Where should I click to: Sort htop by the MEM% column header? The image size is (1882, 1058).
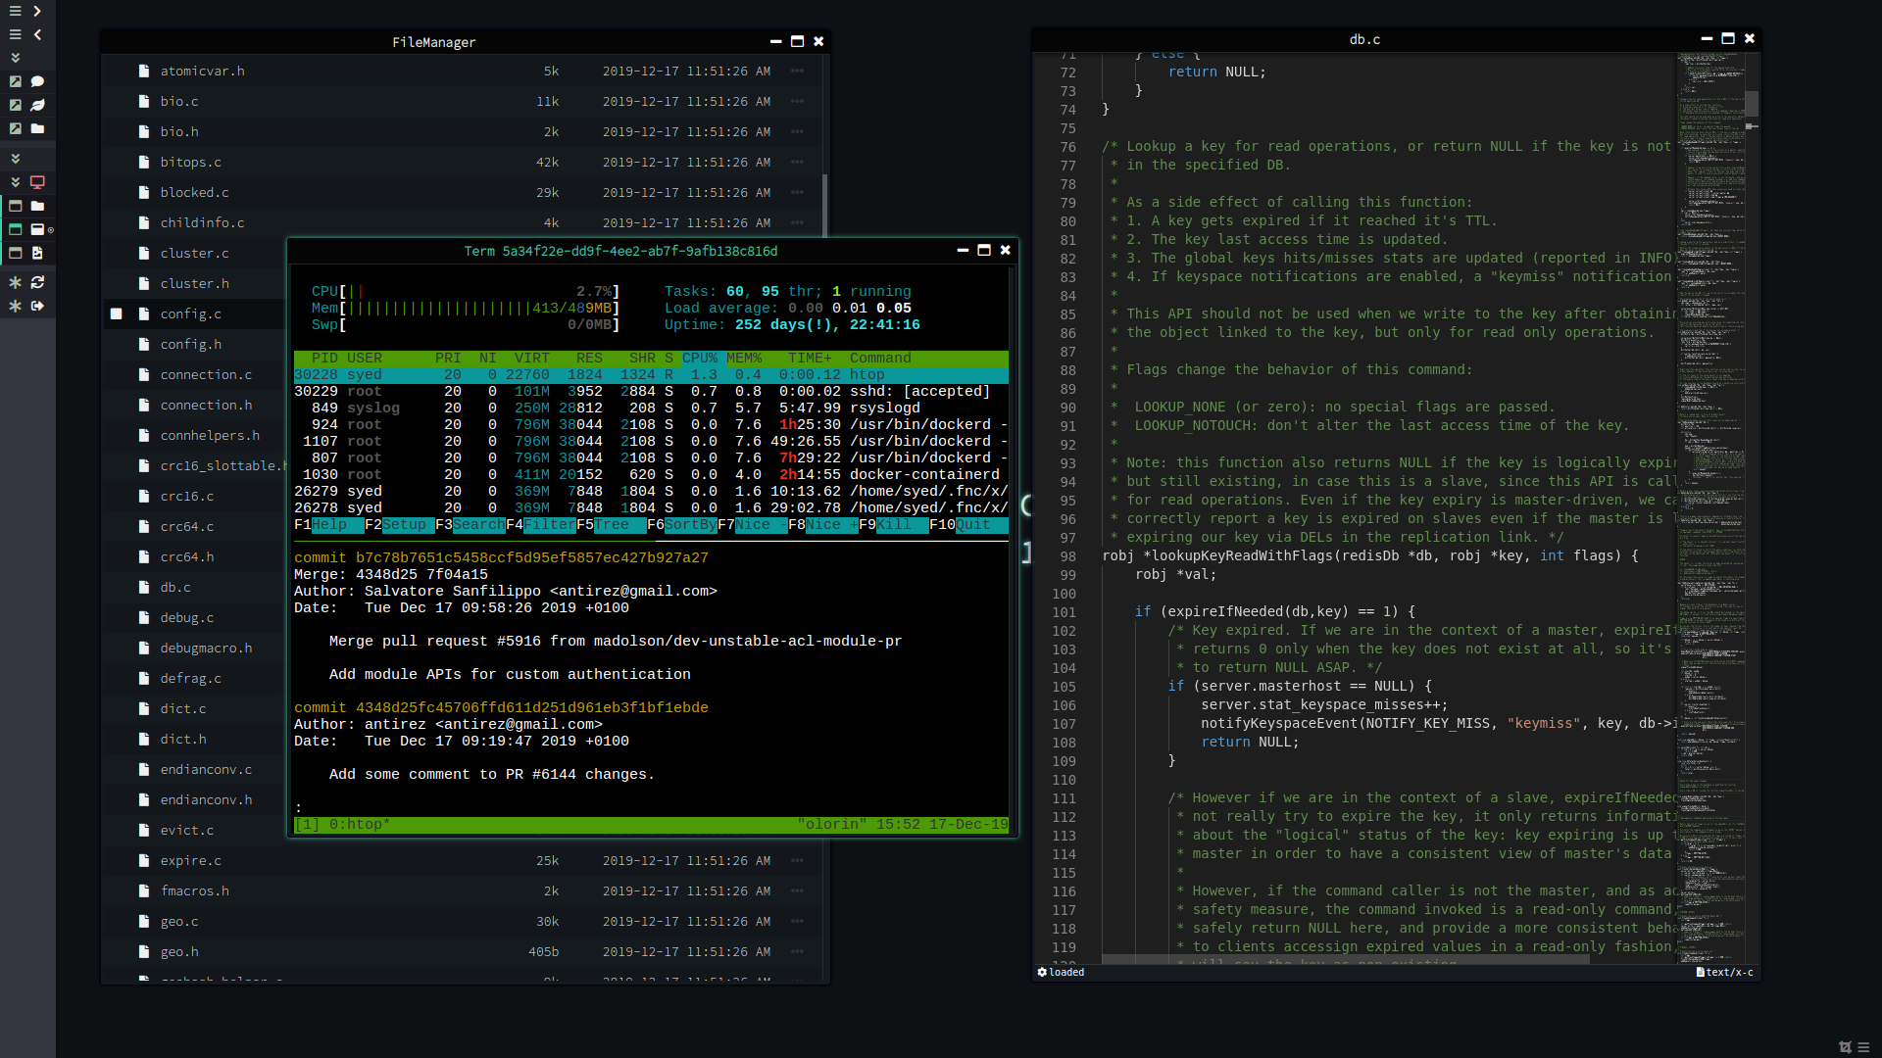(x=744, y=358)
